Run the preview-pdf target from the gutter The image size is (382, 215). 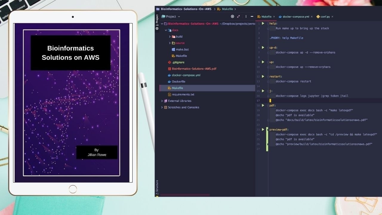(263, 130)
